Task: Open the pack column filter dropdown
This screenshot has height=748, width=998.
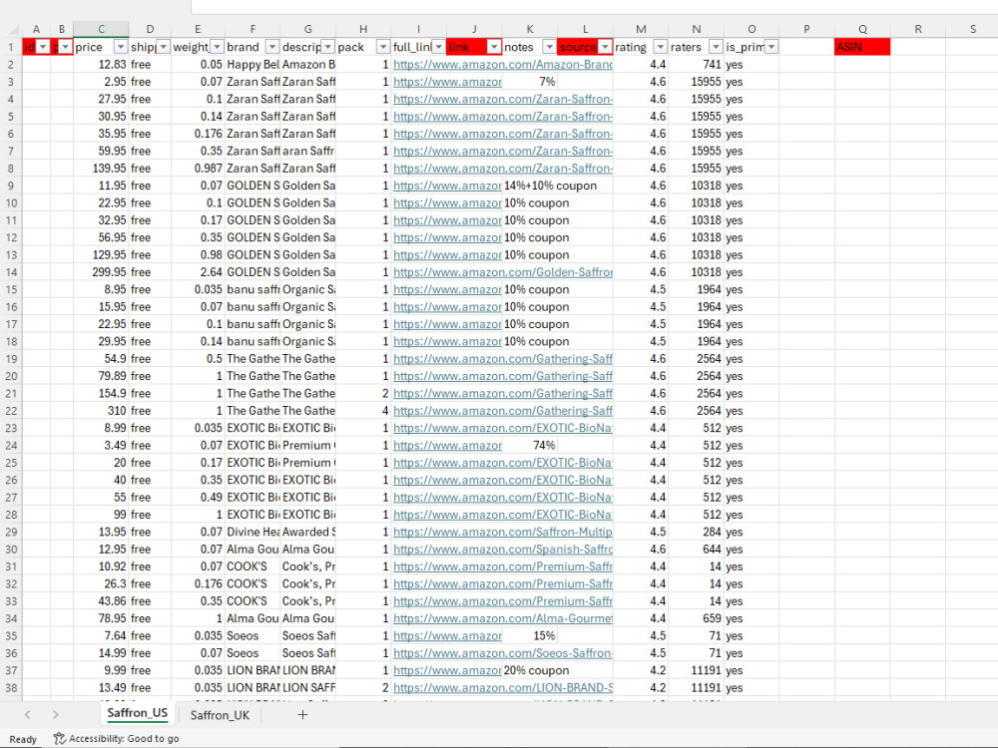Action: coord(383,47)
